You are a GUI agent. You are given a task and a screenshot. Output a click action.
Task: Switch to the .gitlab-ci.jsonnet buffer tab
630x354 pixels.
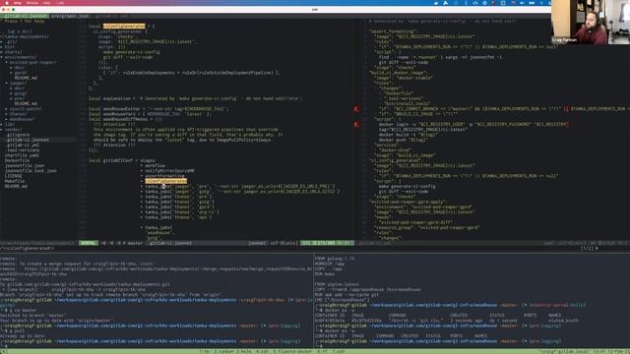pos(25,16)
